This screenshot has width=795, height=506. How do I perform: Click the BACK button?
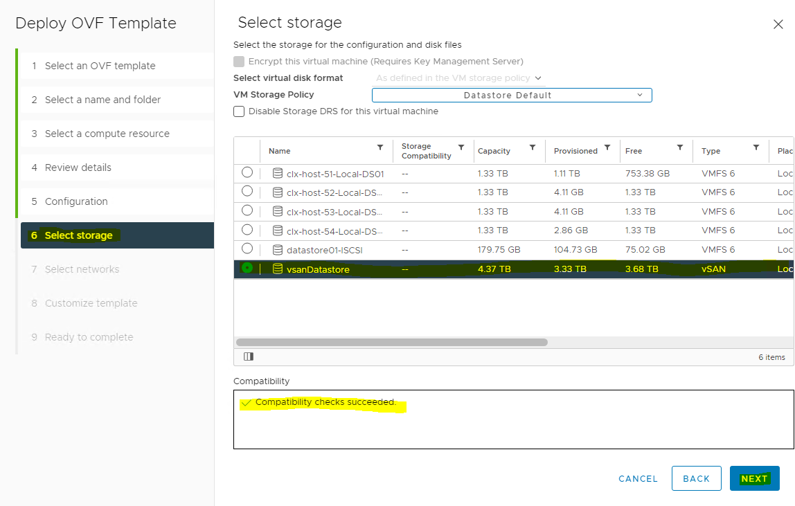696,478
